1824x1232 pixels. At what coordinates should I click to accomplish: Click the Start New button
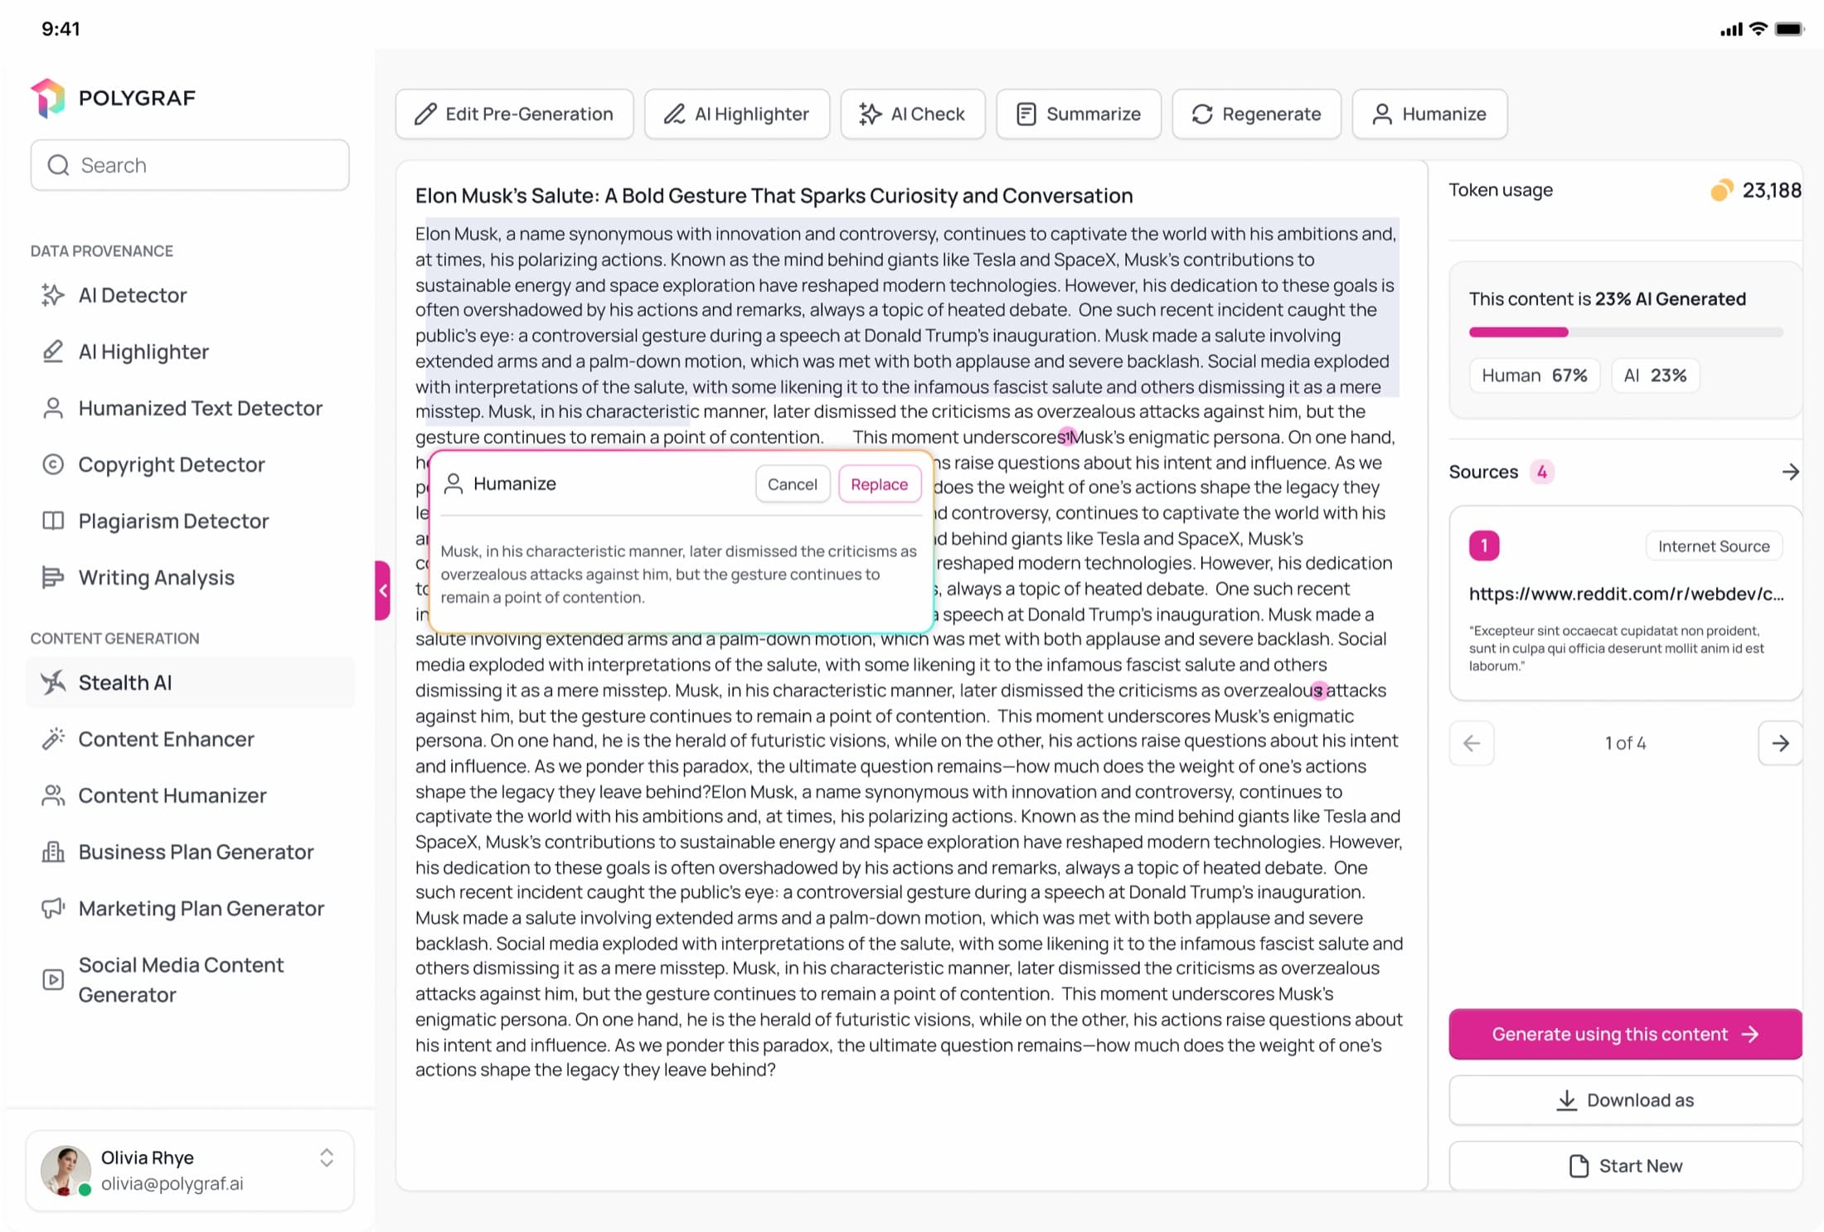[x=1625, y=1166]
